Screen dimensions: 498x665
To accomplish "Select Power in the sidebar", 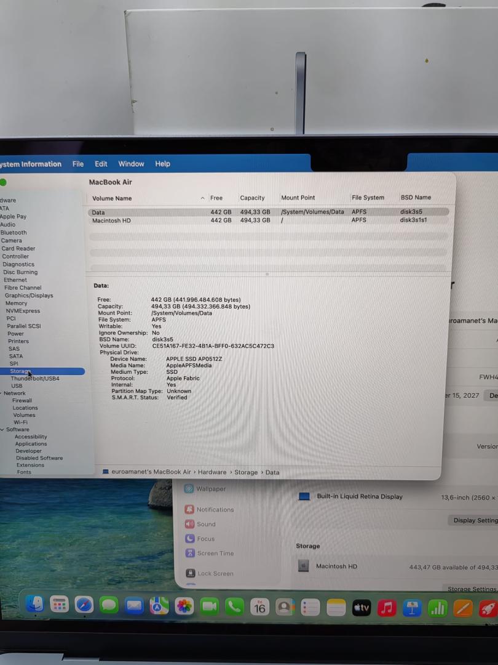I will pyautogui.click(x=15, y=334).
